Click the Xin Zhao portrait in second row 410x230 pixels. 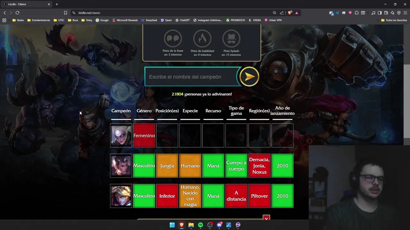(121, 165)
